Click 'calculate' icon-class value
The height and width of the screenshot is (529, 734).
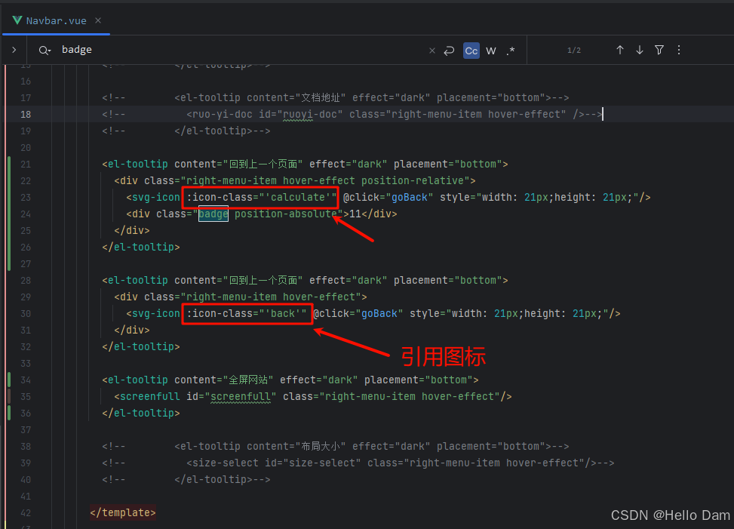(x=298, y=198)
